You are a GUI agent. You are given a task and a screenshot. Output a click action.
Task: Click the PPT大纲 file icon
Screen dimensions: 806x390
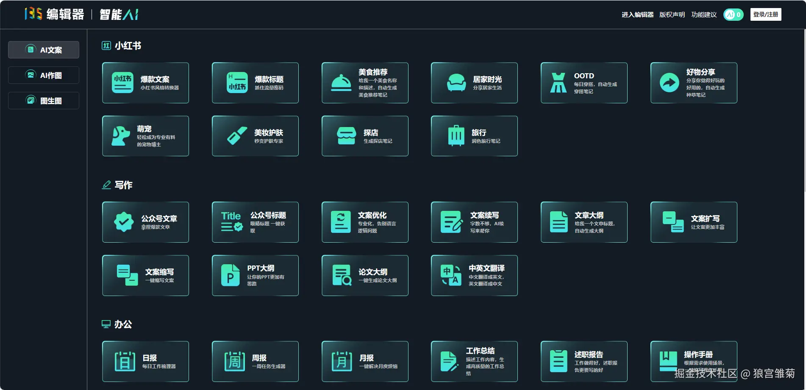coord(230,275)
